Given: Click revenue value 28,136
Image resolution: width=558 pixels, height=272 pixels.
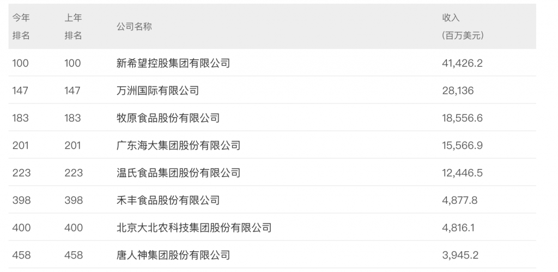Looking at the screenshot, I should coord(458,90).
